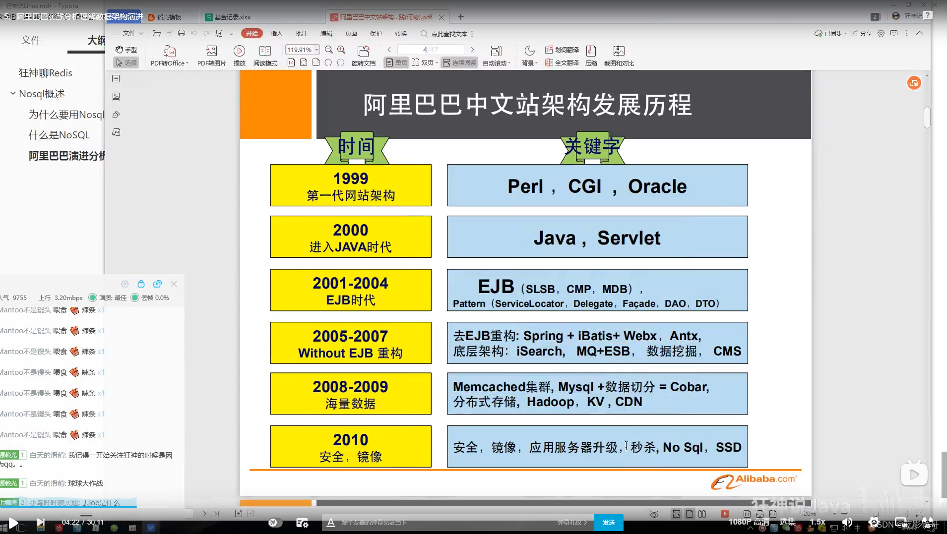This screenshot has width=947, height=534.
Task: Enter 阅读模式 reading mode
Action: (265, 56)
